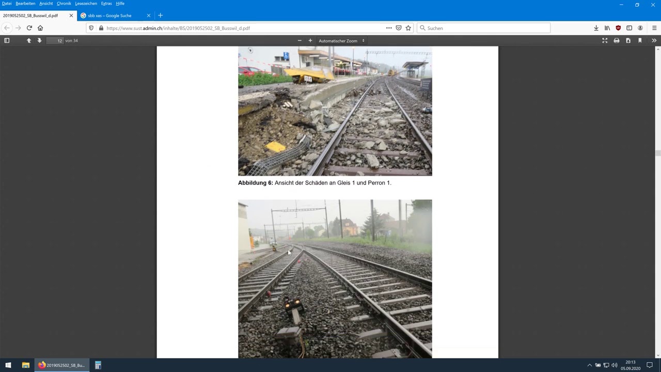Save page to Pocket
The image size is (661, 372).
[x=399, y=28]
